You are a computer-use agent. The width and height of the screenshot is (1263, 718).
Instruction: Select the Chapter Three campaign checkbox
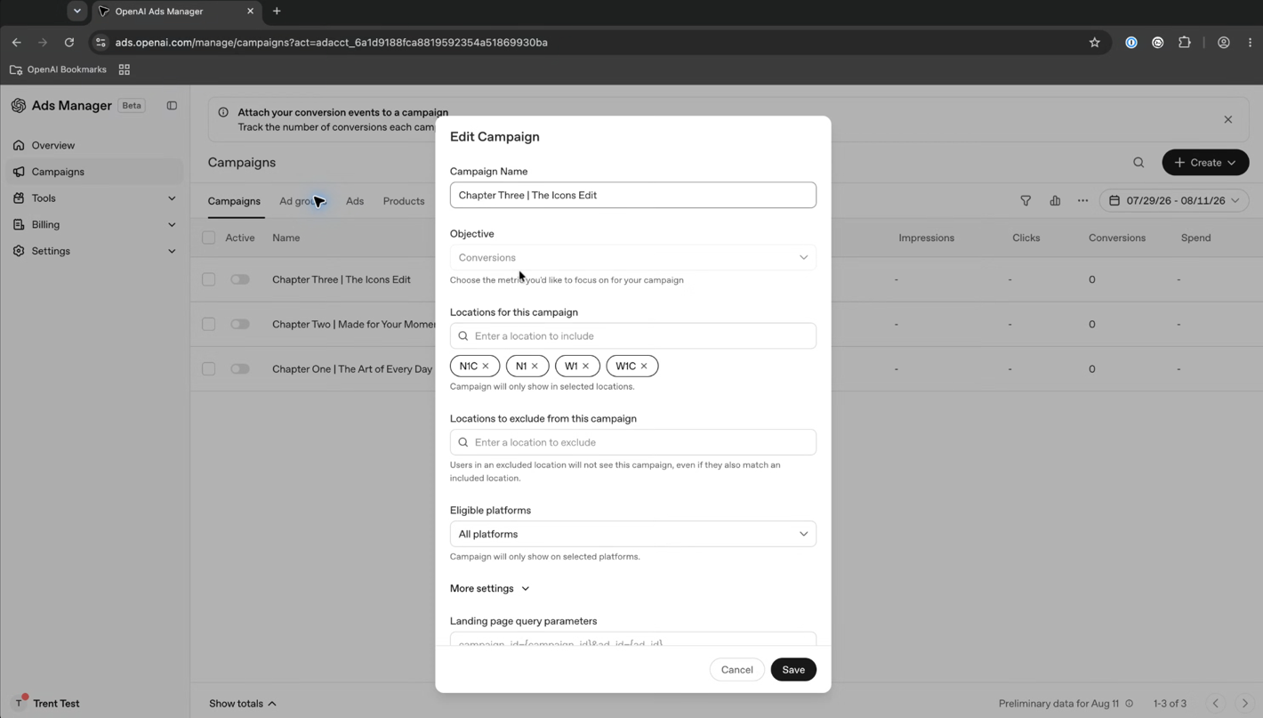(x=209, y=279)
